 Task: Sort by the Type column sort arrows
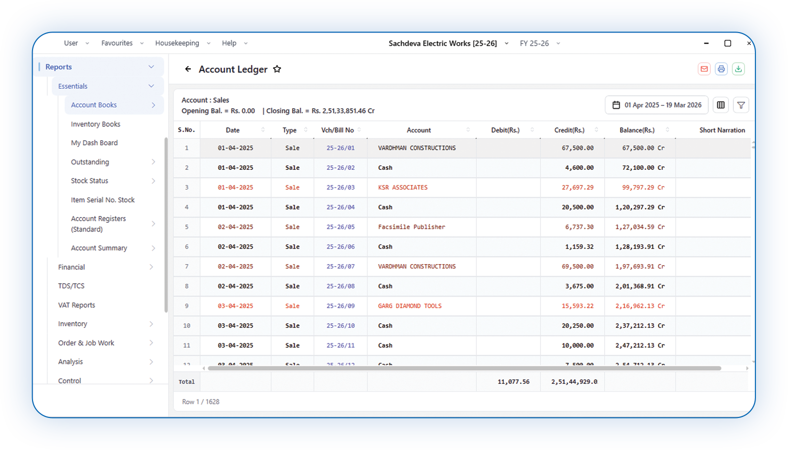(306, 130)
